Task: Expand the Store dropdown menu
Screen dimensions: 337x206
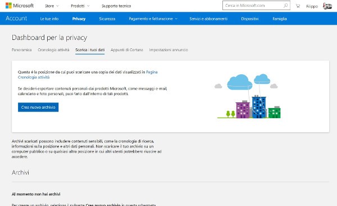Action: (52, 6)
